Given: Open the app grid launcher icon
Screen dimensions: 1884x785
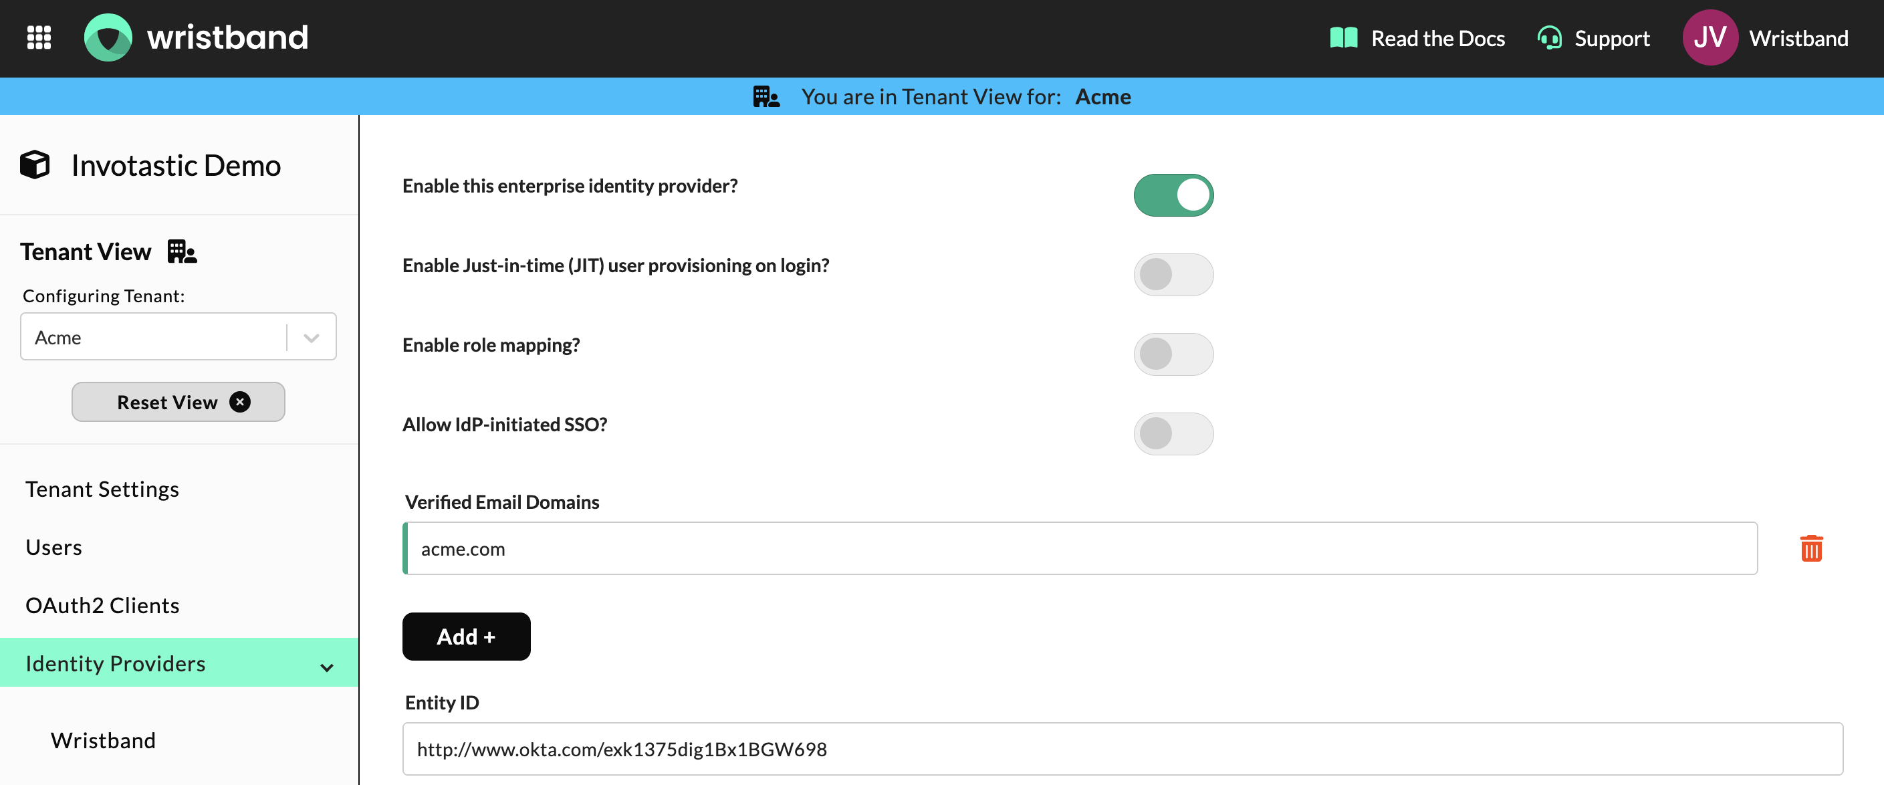Looking at the screenshot, I should [39, 37].
